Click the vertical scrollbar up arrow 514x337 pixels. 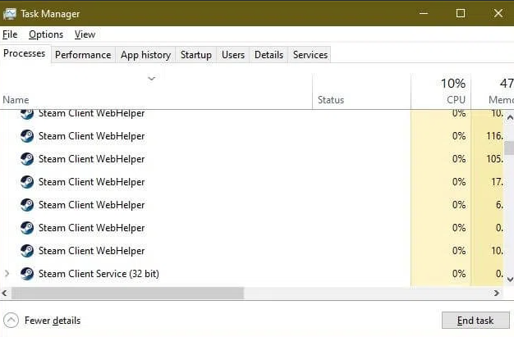tap(510, 117)
